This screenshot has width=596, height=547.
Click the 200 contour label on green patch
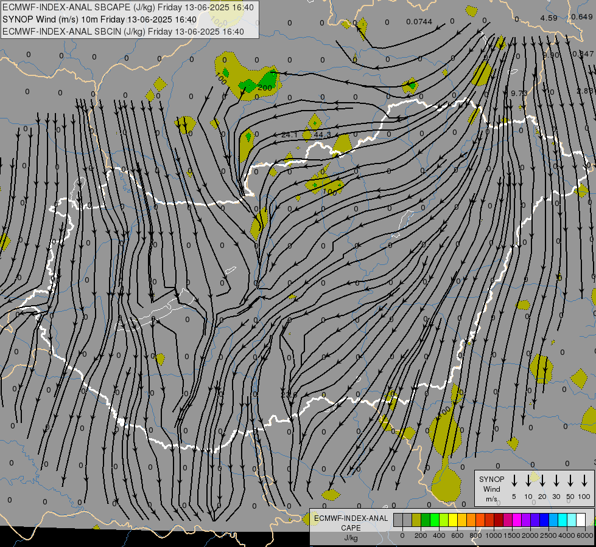pos(265,88)
